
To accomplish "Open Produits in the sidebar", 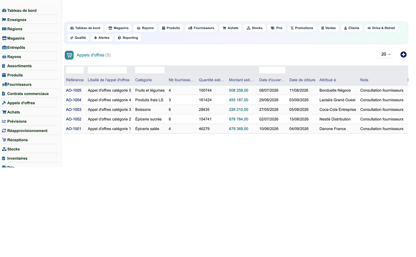I will (12, 75).
